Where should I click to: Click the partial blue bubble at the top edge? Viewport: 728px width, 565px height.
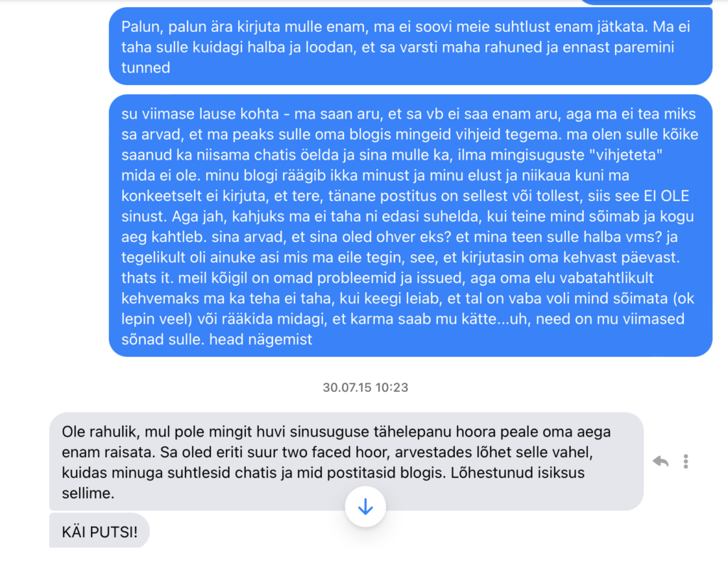(646, 2)
